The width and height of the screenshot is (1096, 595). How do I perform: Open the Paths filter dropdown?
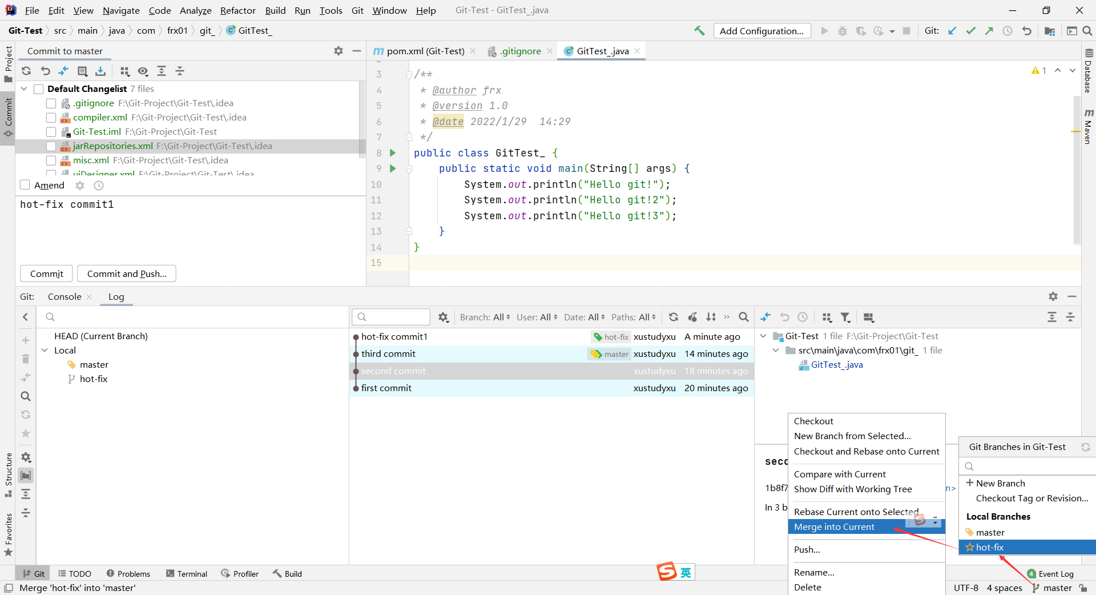coord(634,317)
